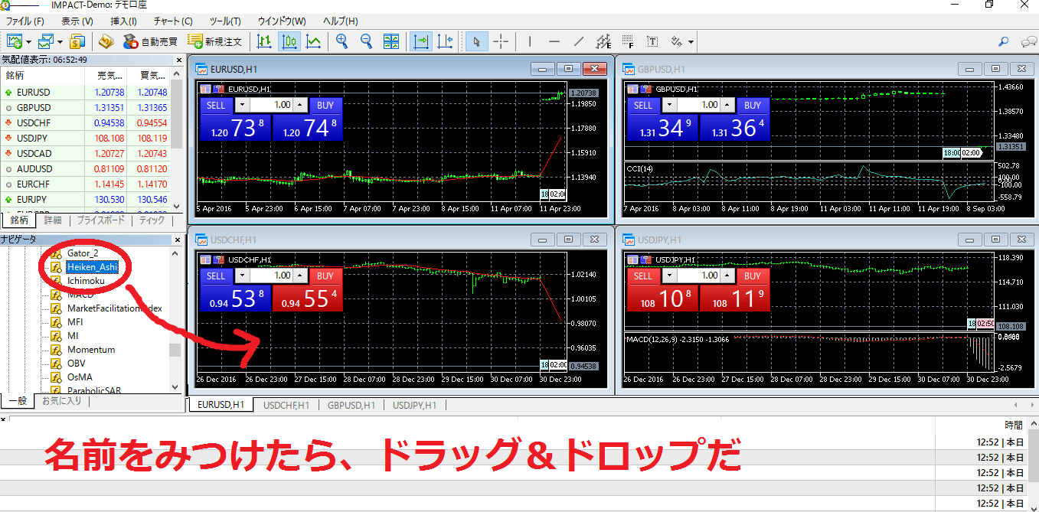Viewport: 1039px width, 512px height.
Task: Open the new chart dropdown arrow
Action: [28, 41]
